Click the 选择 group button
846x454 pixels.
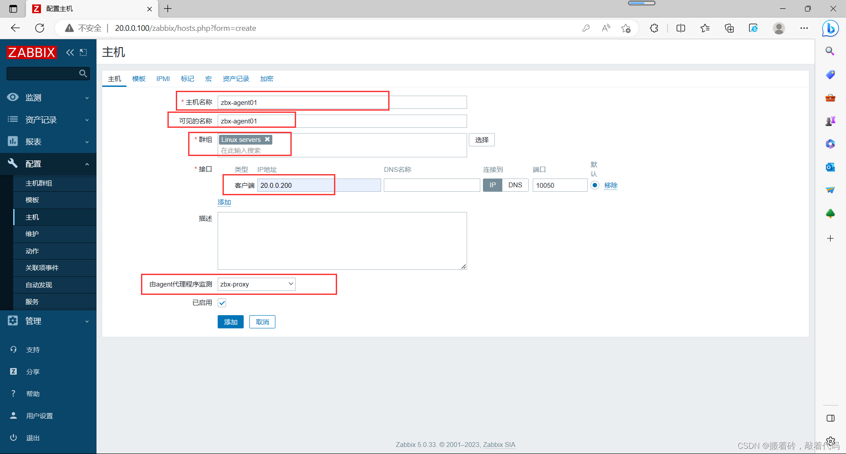(482, 140)
